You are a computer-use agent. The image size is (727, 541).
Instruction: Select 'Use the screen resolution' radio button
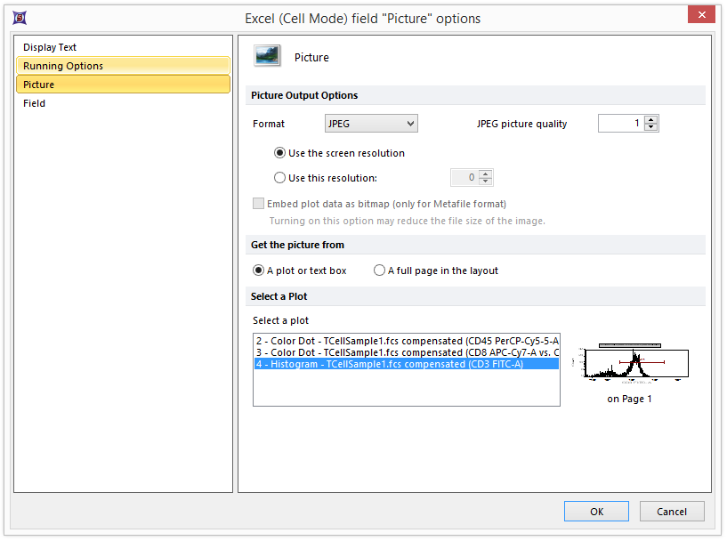coord(280,153)
